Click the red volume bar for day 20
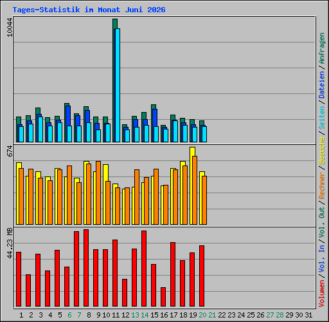 coord(202,276)
